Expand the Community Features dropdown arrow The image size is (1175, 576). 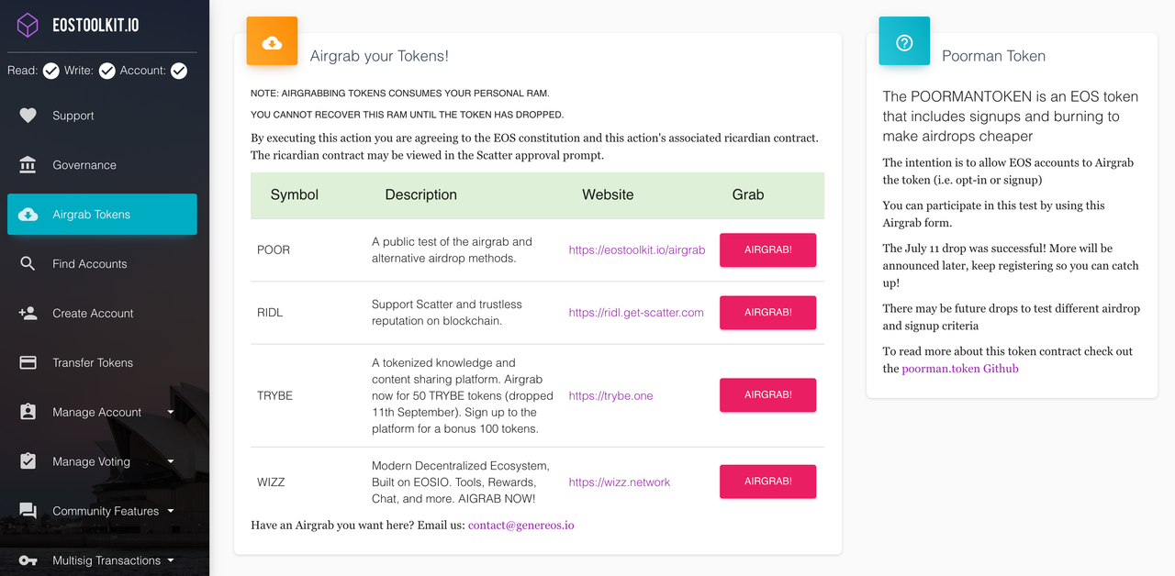click(171, 512)
